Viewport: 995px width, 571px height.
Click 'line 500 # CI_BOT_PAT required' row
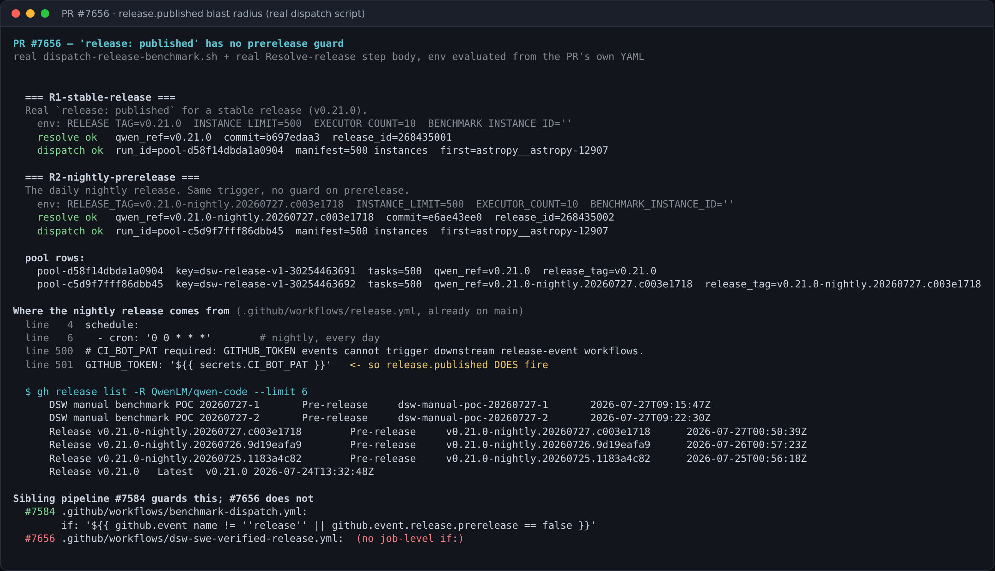coord(334,351)
